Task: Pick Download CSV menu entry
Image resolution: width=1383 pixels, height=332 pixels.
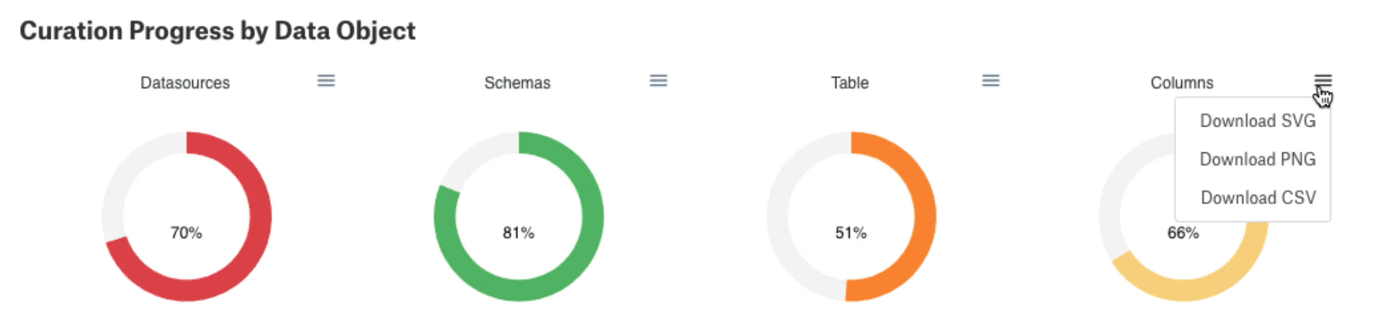Action: [1258, 198]
